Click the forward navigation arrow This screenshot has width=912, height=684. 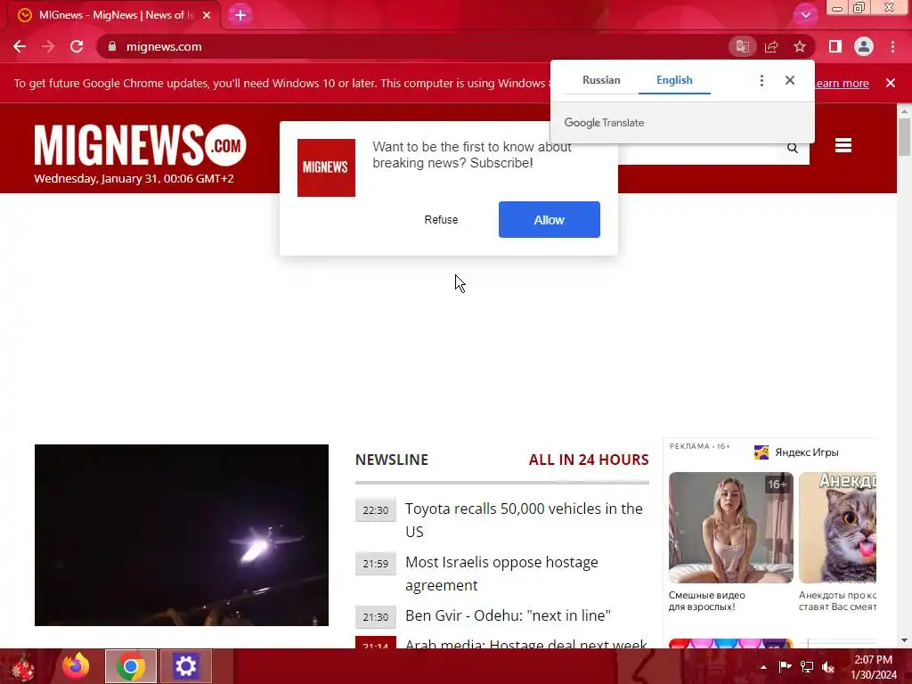point(48,46)
